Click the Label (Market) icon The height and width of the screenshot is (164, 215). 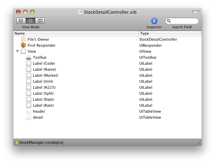(x=29, y=75)
